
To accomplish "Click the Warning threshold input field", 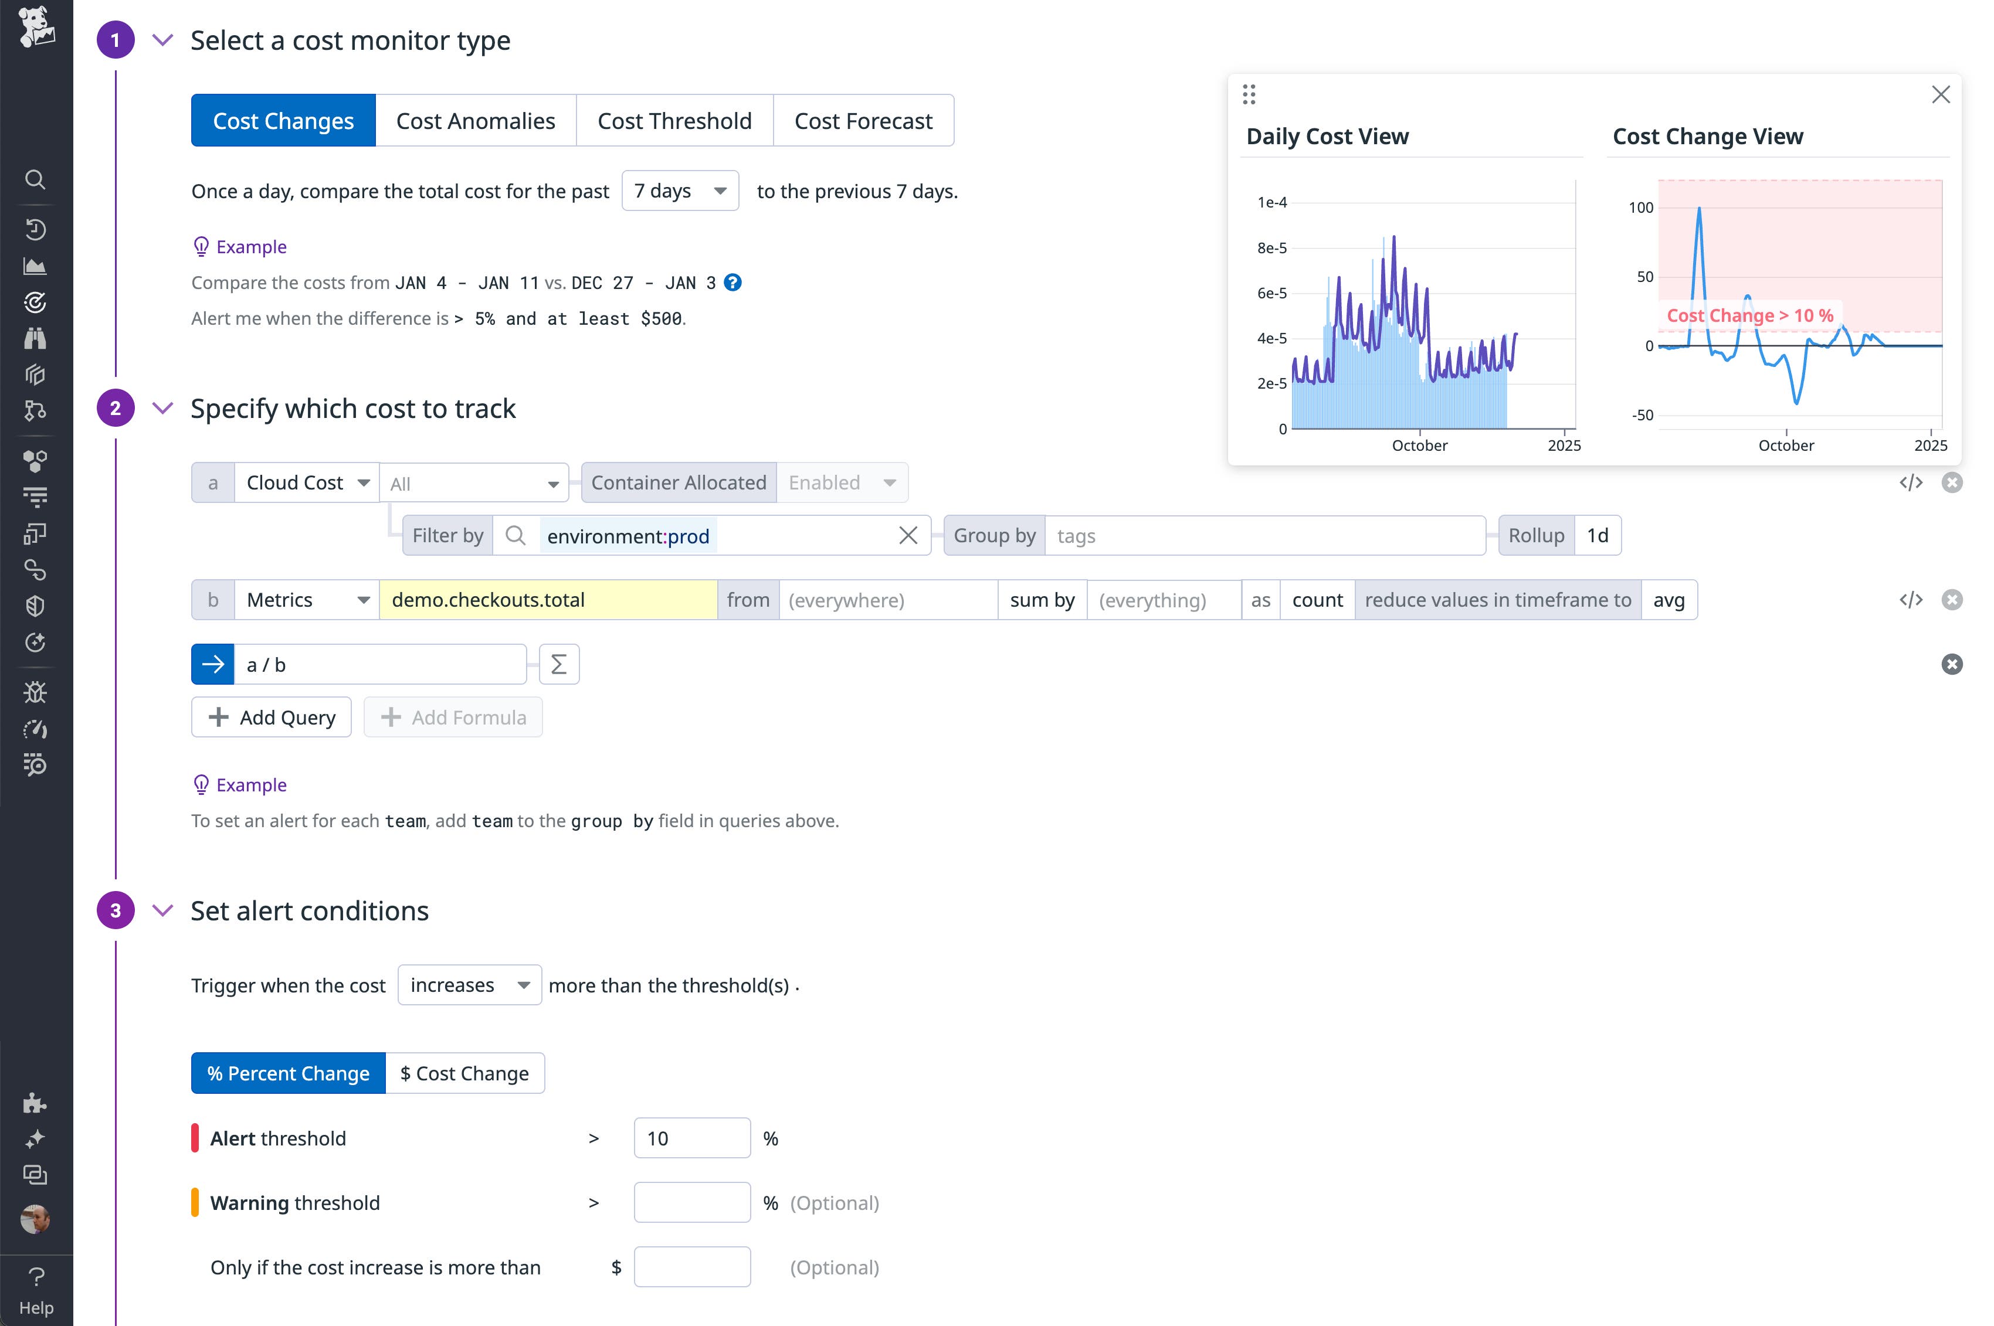I will point(692,1202).
